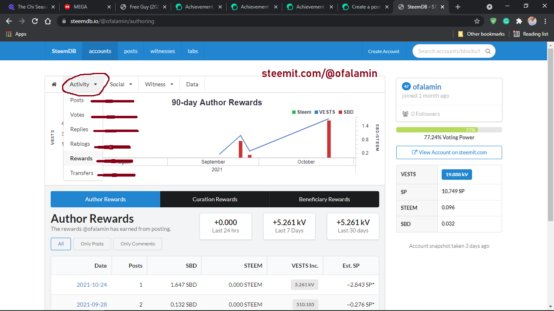This screenshot has width=554, height=311.
Task: Open the posts navigation item
Action: [x=131, y=51]
